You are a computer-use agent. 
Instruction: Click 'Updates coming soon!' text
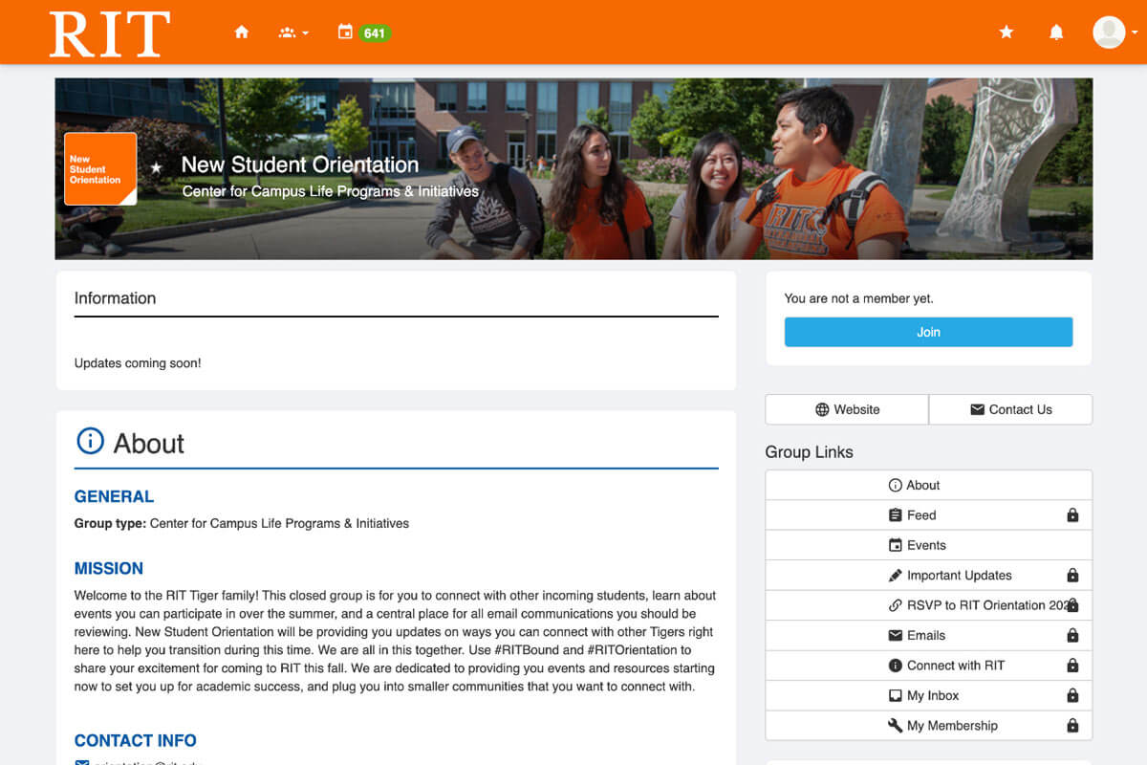pos(138,363)
